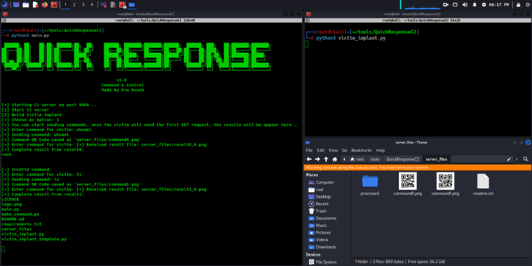
Task: Click the lock screen icon in panel
Action: [x=517, y=4]
